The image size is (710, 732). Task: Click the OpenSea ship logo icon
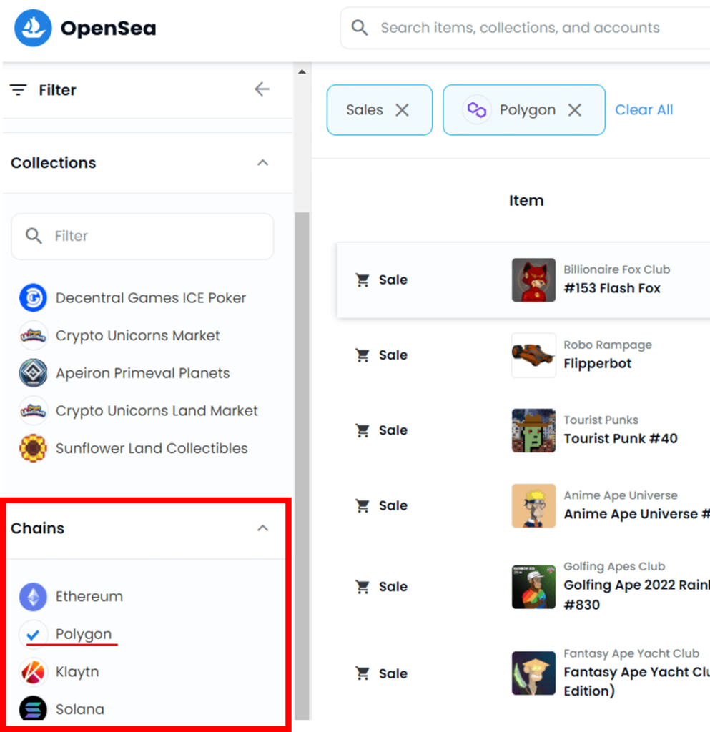[x=33, y=28]
